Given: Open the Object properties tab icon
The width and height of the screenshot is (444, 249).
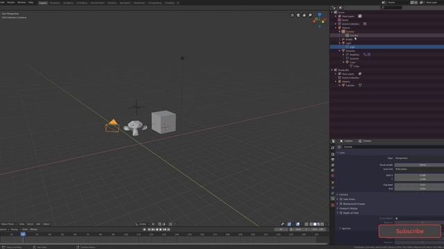Looking at the screenshot, I should pos(333,183).
